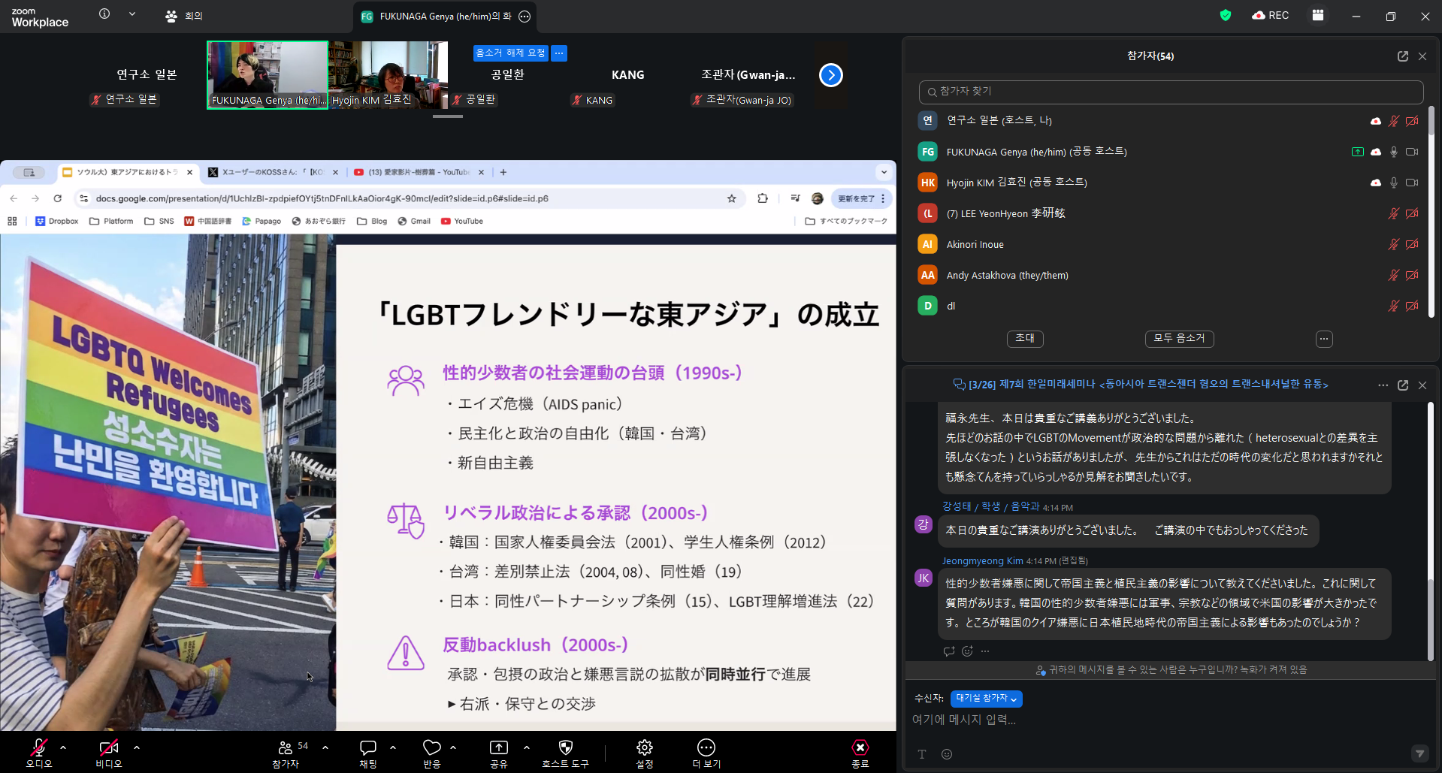Open the chat recipient dropdown
Viewport: 1442px width, 773px height.
986,699
